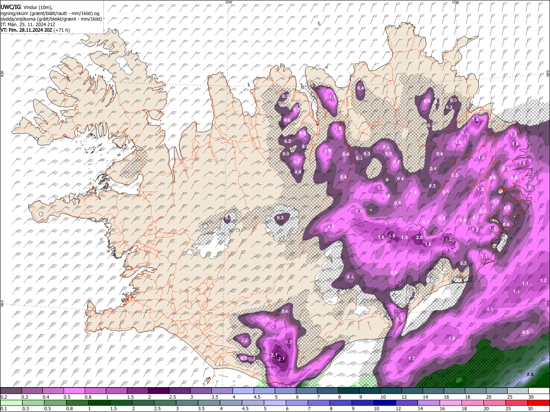Viewport: 550px width, 412px height.
Task: Select the lavender 4 swatch in snow legend
Action: 243,391
